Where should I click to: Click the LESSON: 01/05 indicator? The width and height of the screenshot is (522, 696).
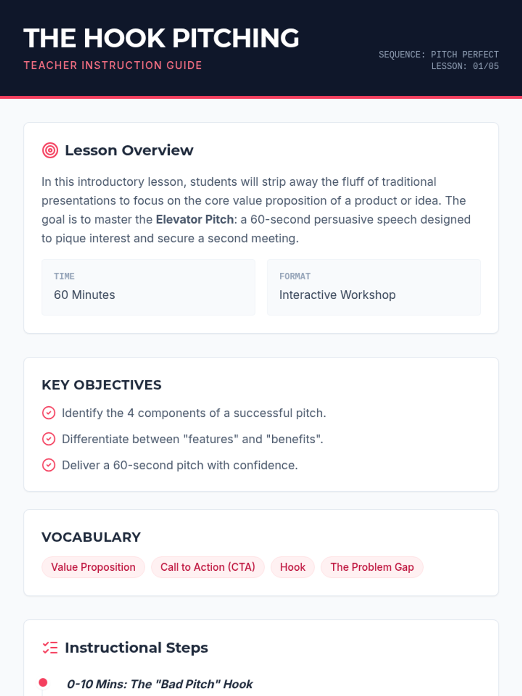click(x=465, y=66)
